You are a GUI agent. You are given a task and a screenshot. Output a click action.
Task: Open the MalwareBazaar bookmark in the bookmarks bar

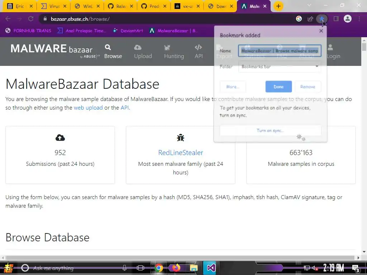point(174,31)
